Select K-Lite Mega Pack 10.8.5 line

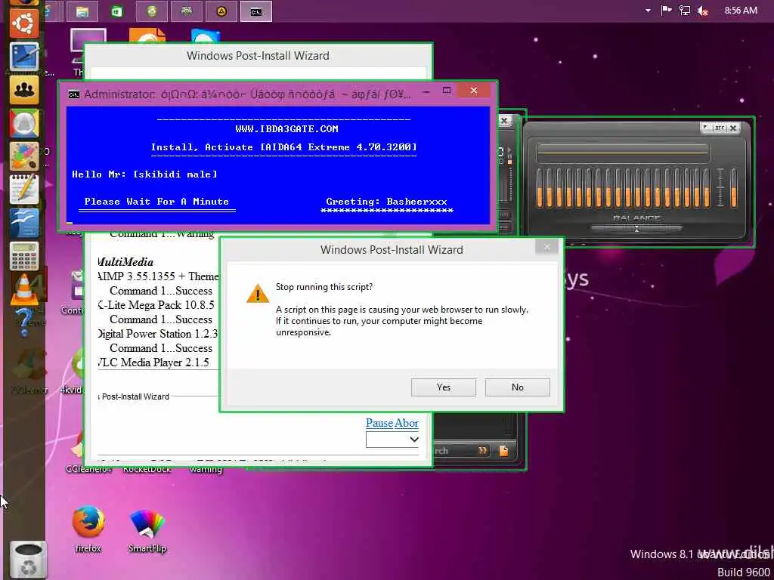pos(156,305)
